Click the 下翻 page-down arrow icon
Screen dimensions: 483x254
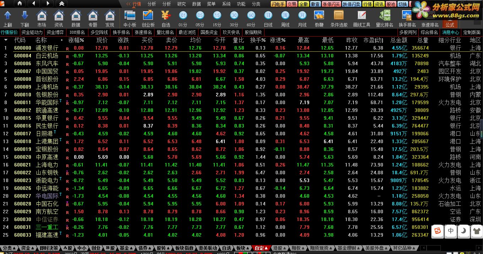click(x=24, y=16)
